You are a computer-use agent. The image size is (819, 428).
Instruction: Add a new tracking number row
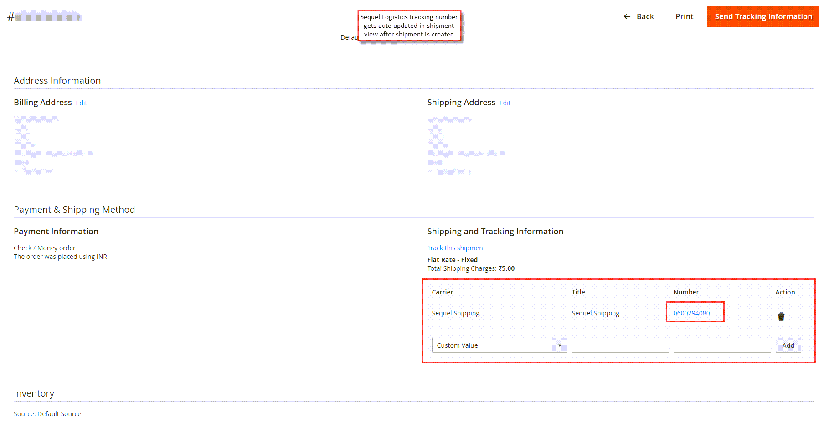click(788, 345)
